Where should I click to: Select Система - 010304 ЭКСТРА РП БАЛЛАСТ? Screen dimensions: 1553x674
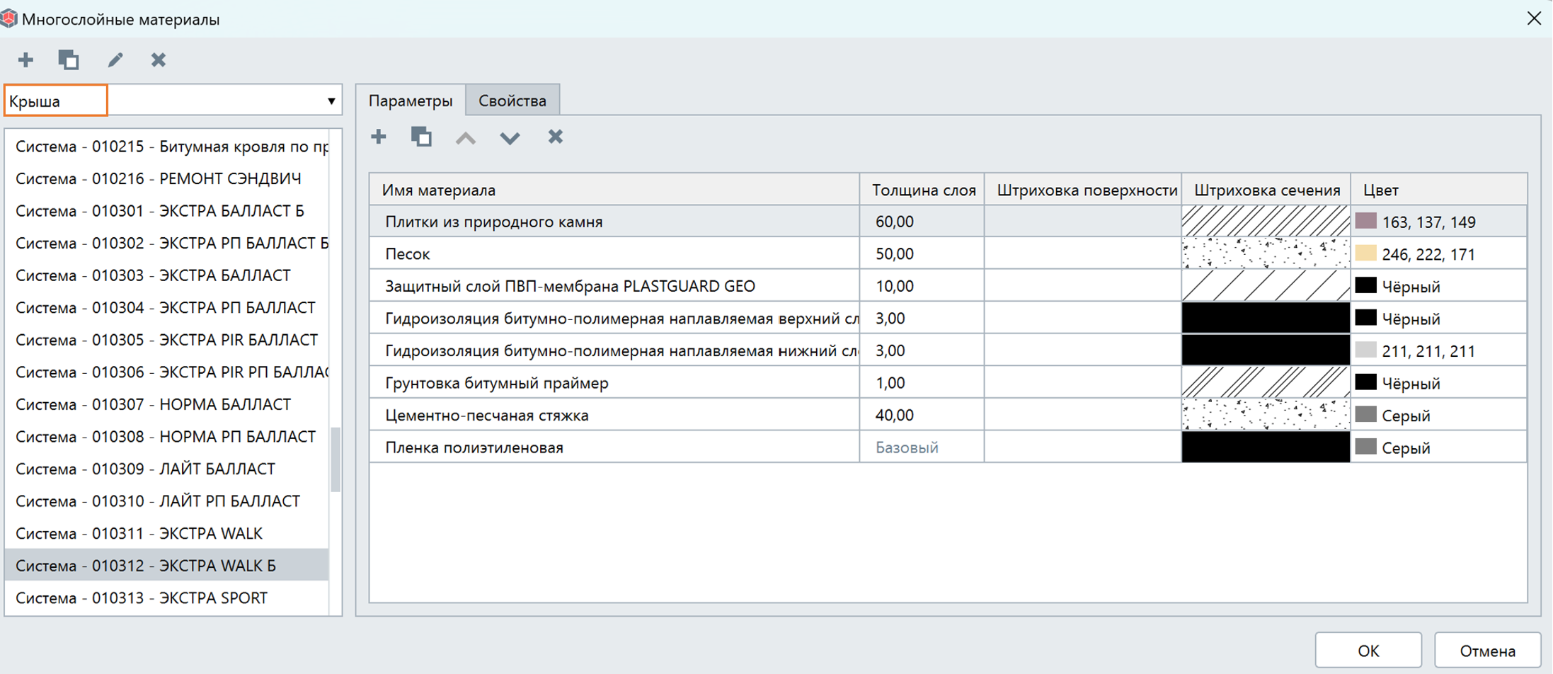[x=167, y=307]
